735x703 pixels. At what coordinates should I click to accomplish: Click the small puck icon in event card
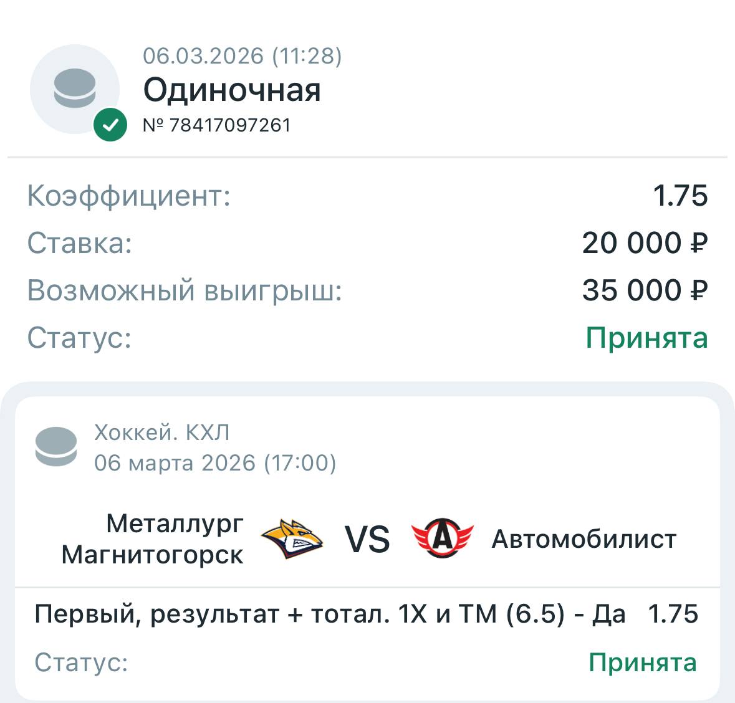[x=56, y=446]
